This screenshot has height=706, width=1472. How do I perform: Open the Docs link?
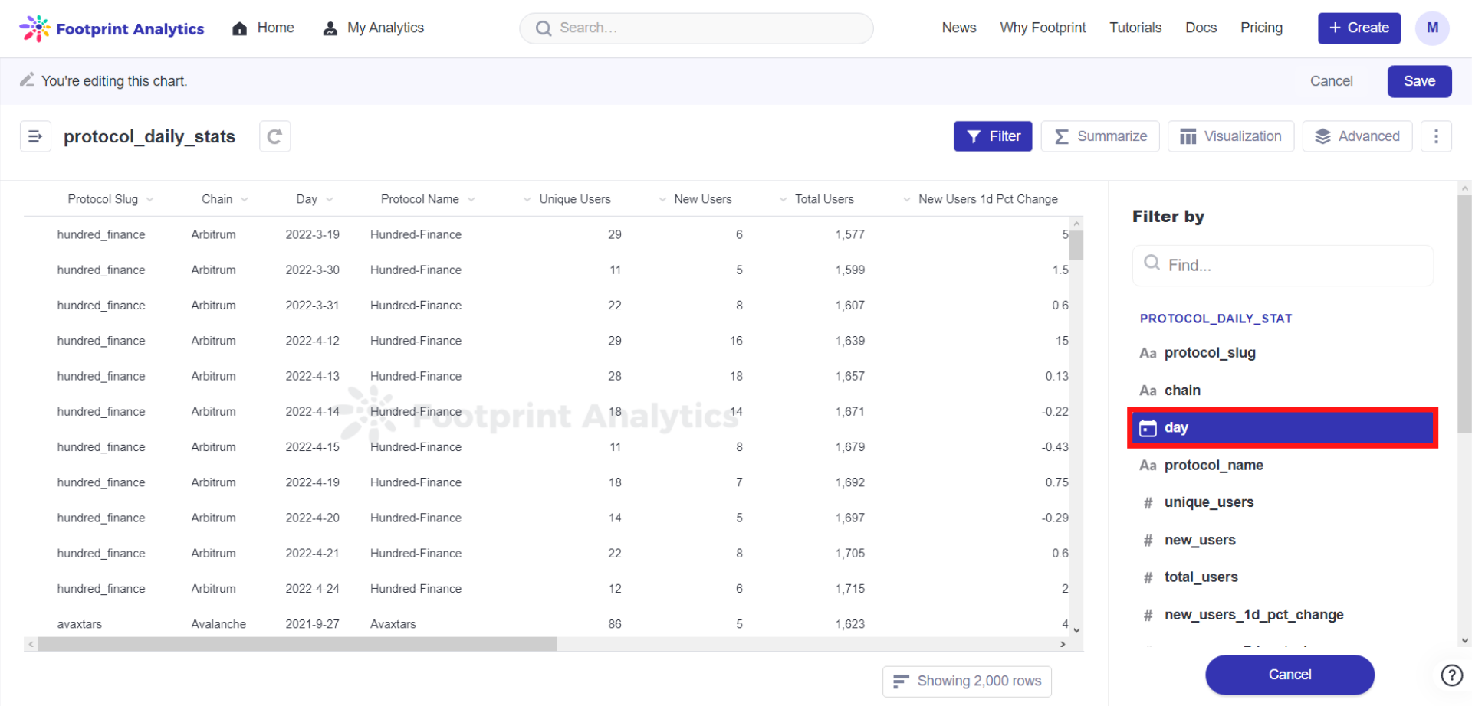1201,28
